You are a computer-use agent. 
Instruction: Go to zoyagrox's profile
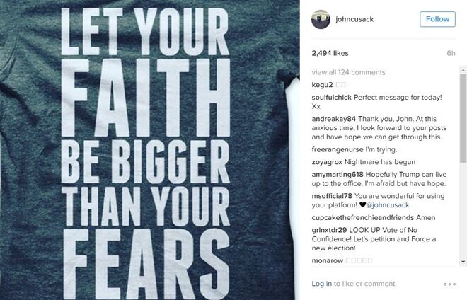point(327,162)
